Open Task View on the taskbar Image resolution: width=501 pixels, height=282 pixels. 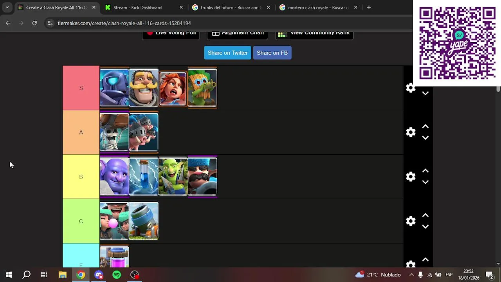44,275
